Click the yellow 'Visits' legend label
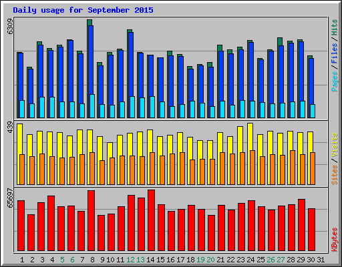The image size is (342, 267). [x=334, y=146]
